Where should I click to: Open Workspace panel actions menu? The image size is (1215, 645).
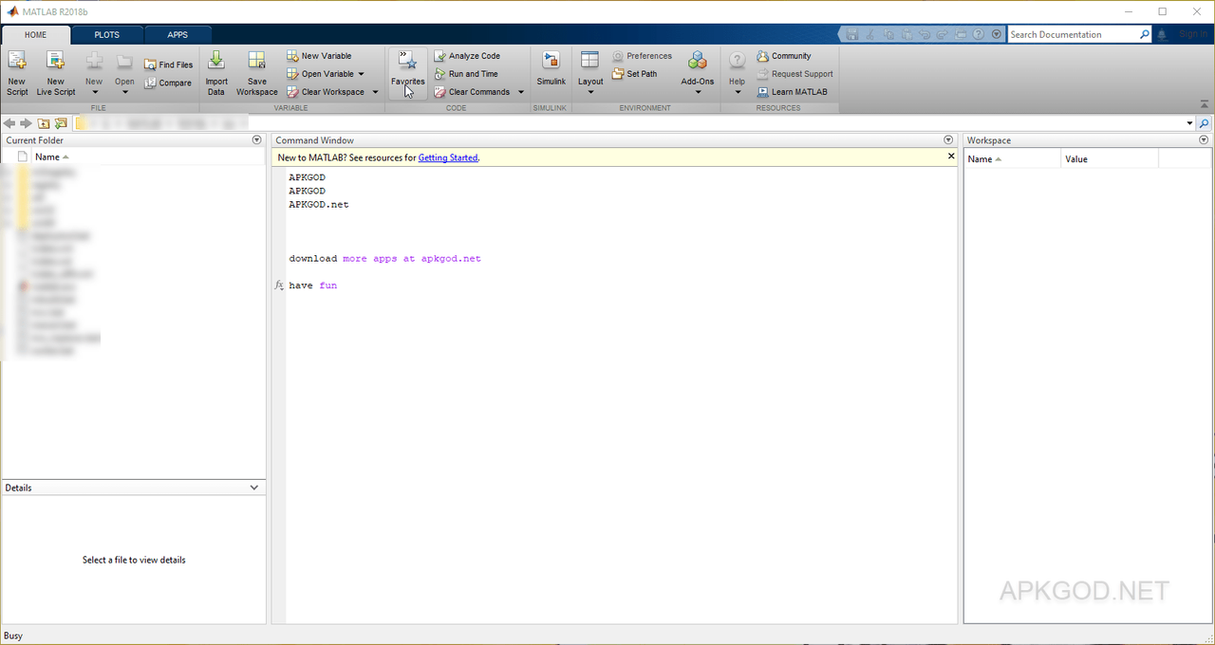(x=1205, y=139)
